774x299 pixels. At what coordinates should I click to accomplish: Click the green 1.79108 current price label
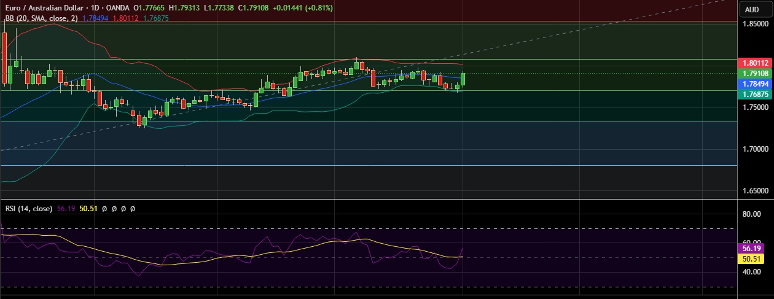coord(756,74)
